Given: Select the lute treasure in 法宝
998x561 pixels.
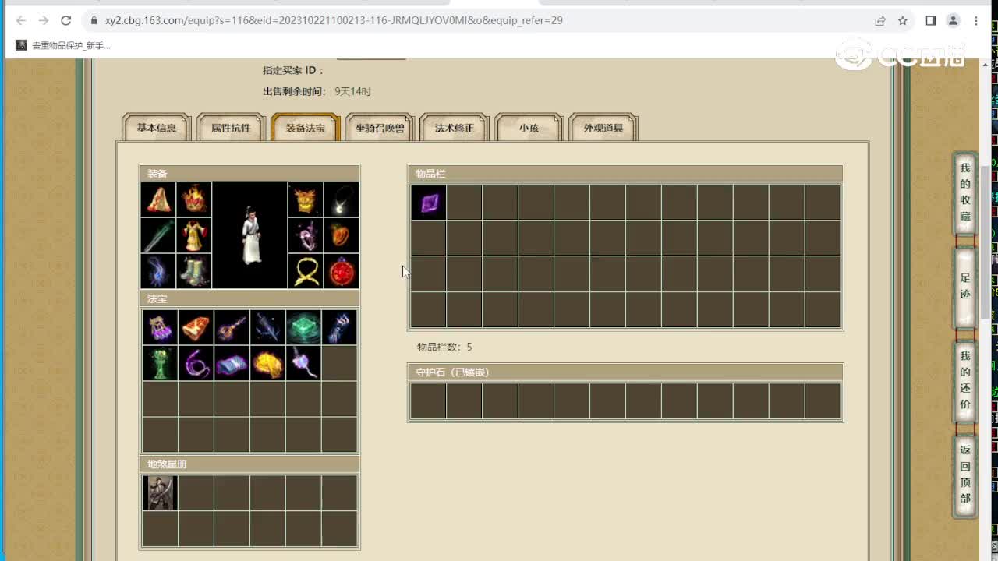Looking at the screenshot, I should click(x=232, y=327).
